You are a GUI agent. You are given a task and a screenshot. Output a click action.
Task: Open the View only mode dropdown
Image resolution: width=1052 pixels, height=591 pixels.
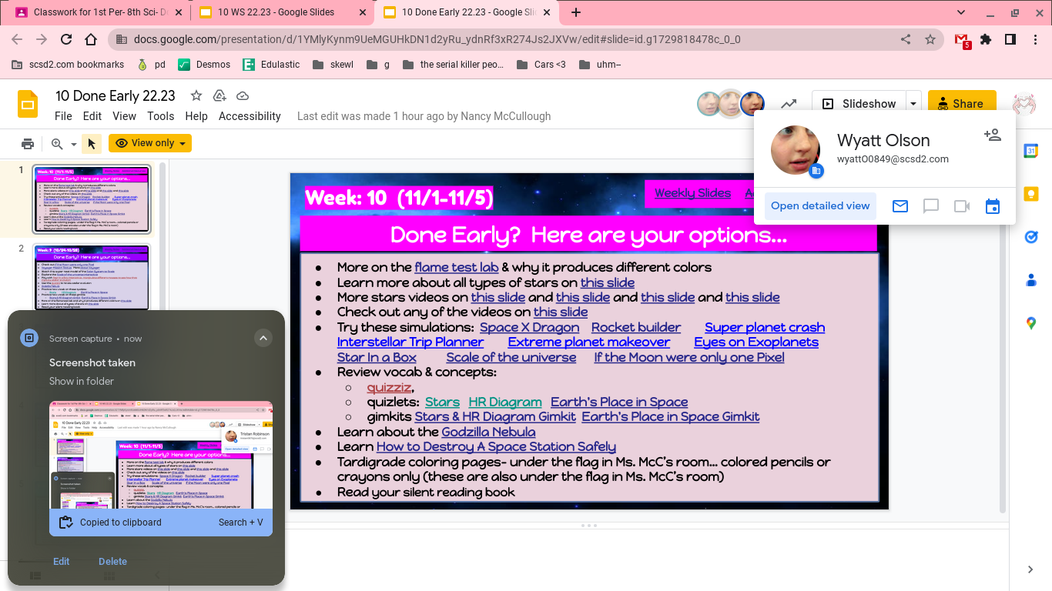(x=150, y=143)
